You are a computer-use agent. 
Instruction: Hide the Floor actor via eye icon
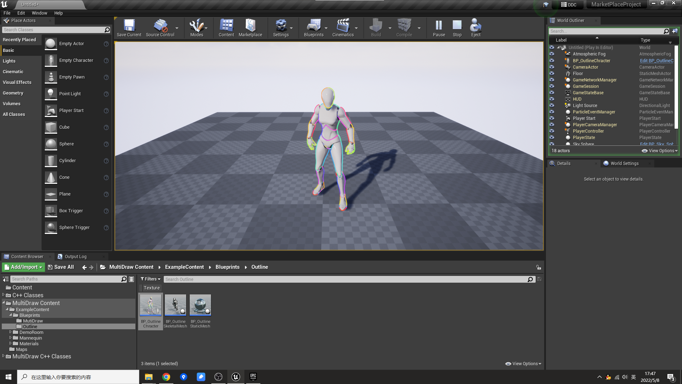552,74
